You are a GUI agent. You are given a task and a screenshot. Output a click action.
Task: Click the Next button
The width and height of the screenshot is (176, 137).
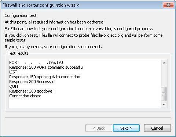126,128
